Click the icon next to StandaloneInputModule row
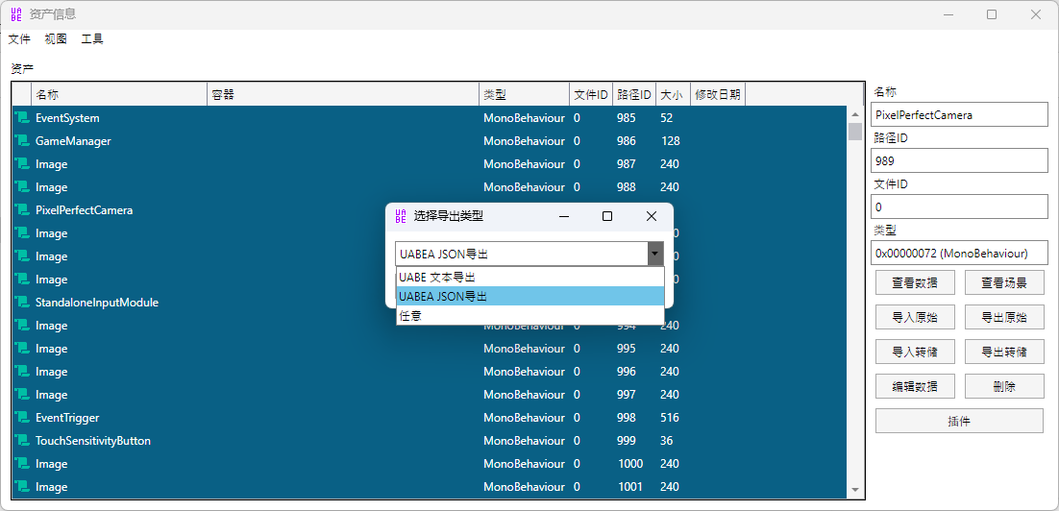 [21, 303]
